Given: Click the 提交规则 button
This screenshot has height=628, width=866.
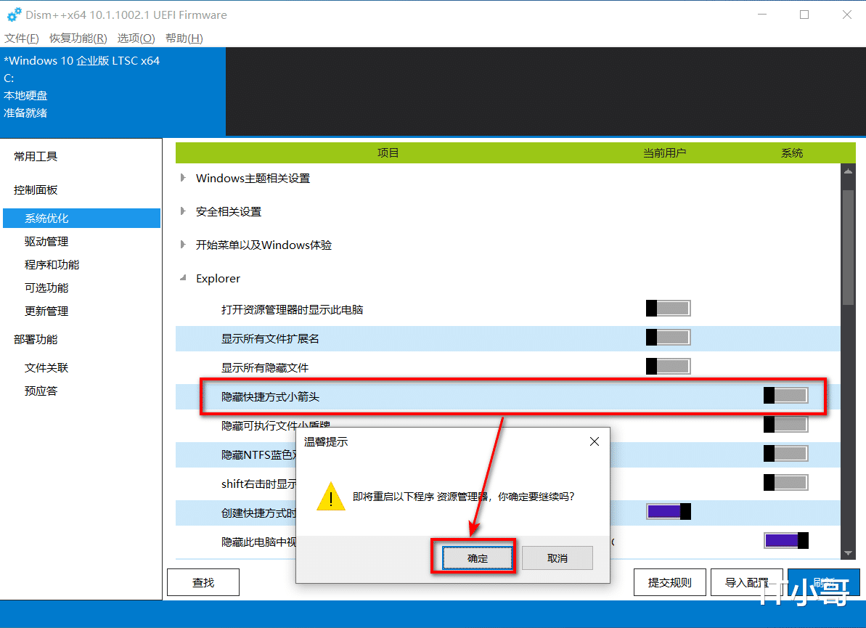Looking at the screenshot, I should coord(669,582).
